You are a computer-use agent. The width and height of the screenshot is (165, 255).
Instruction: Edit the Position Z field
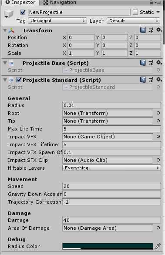[148, 37]
